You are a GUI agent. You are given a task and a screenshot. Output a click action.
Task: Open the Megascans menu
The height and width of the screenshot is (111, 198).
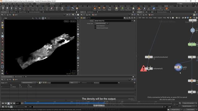pyautogui.click(x=27, y=4)
